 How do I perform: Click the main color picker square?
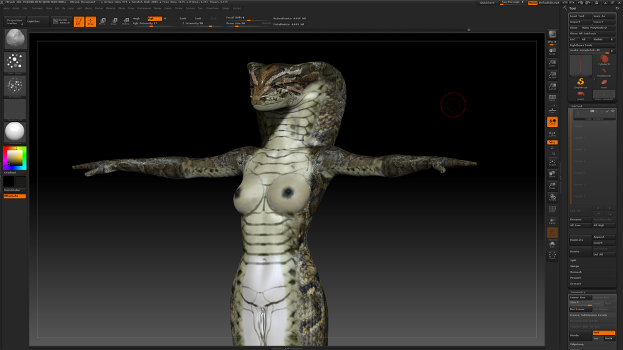click(14, 159)
